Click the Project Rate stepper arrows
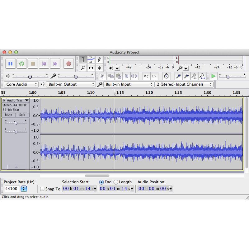The width and height of the screenshot is (249, 249). click(24, 189)
